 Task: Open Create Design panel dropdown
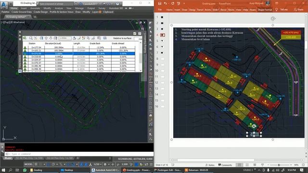click(40, 12)
